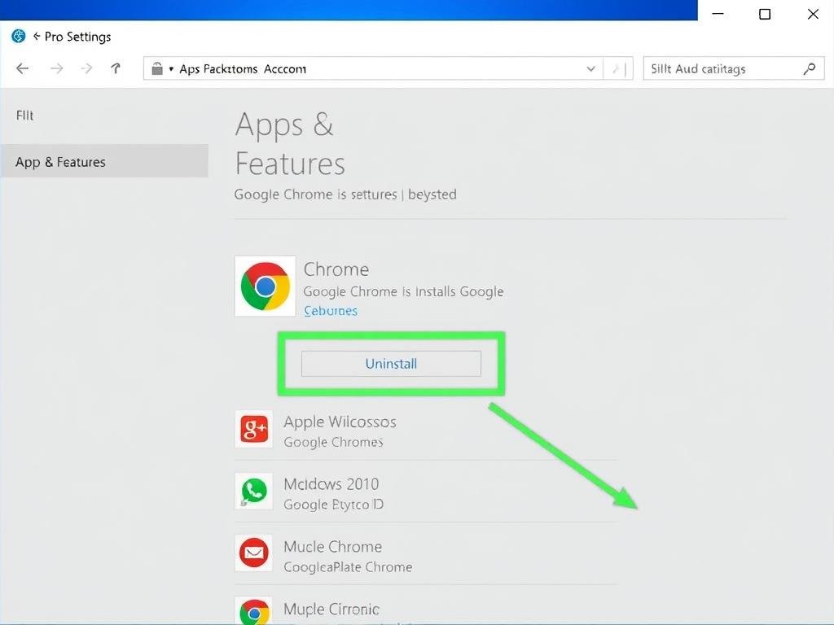834x625 pixels.
Task: Click Google Chrome is Installs Google description
Action: [x=403, y=292]
